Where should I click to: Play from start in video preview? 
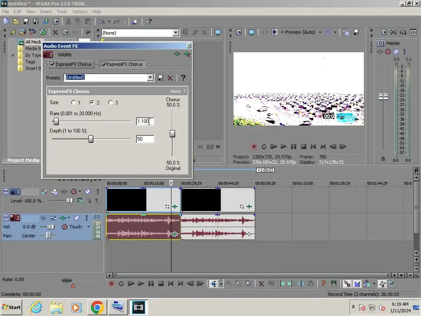(273, 146)
